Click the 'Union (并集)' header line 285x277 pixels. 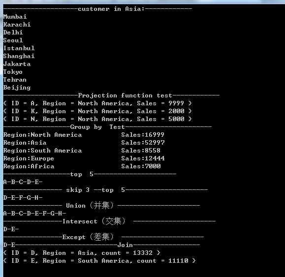(101, 206)
